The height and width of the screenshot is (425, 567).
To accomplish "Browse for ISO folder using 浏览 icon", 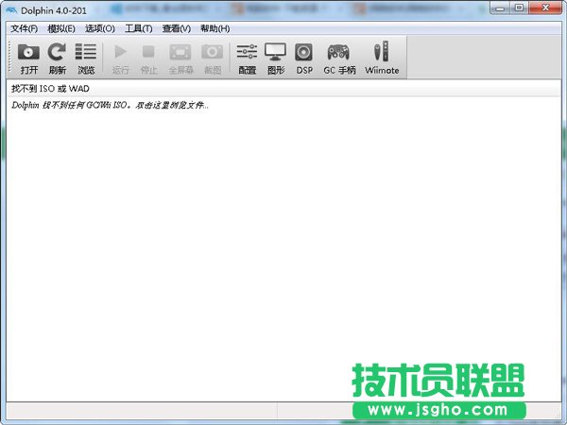I will coord(86,59).
